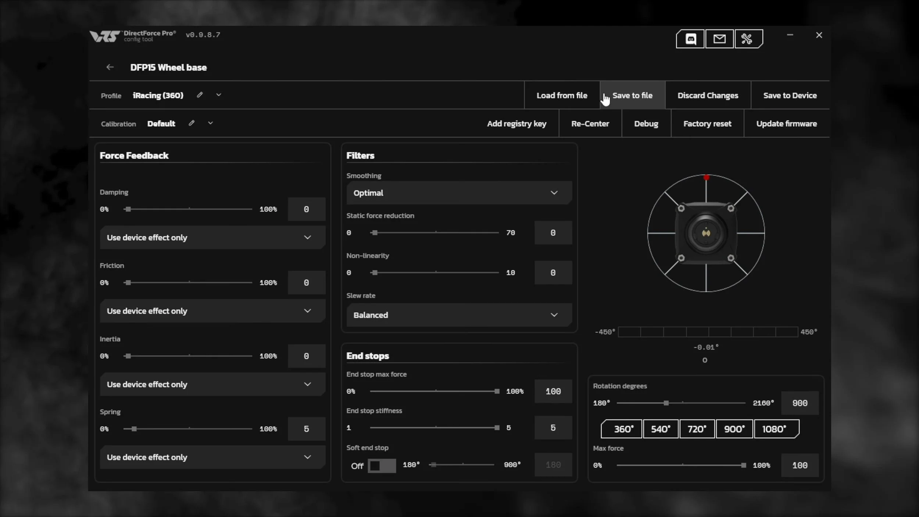The width and height of the screenshot is (919, 517).
Task: Toggle the Soft end stop switch
Action: click(x=382, y=466)
